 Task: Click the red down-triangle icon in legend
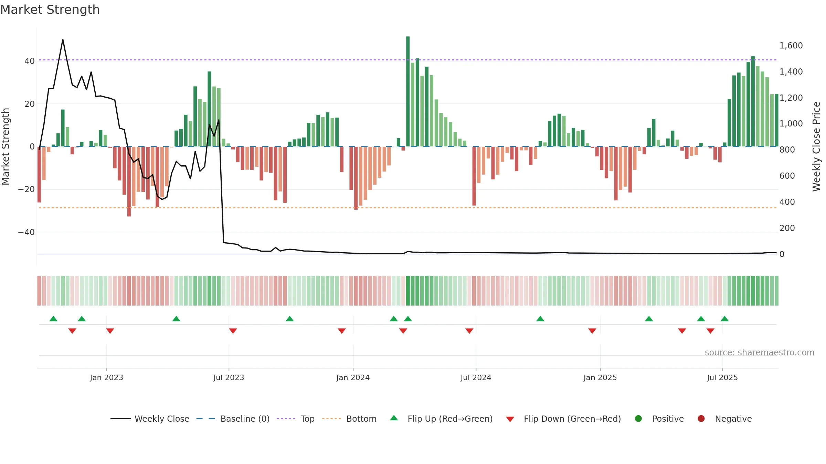coord(510,419)
